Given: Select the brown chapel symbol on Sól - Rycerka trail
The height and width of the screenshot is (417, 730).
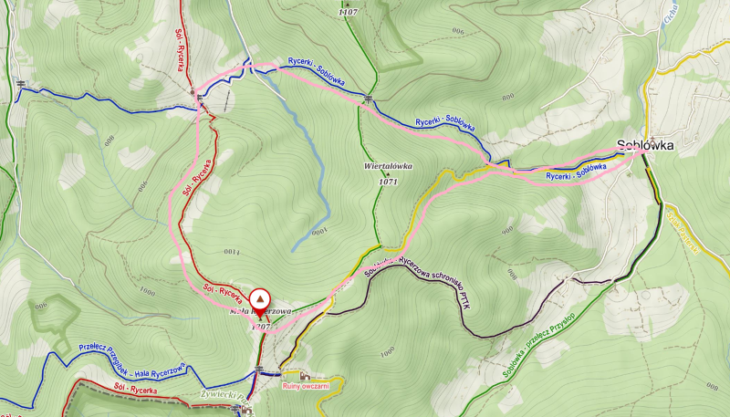Looking at the screenshot, I should tap(193, 91).
